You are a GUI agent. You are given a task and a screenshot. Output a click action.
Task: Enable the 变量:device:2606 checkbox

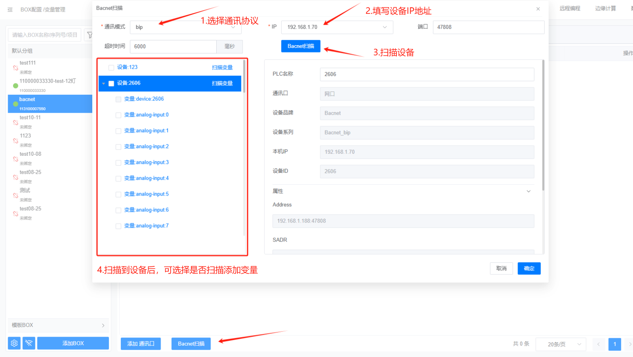click(118, 99)
